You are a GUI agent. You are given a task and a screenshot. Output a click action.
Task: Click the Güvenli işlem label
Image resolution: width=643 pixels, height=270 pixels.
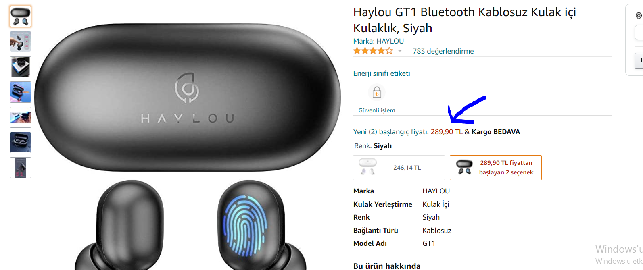click(377, 110)
